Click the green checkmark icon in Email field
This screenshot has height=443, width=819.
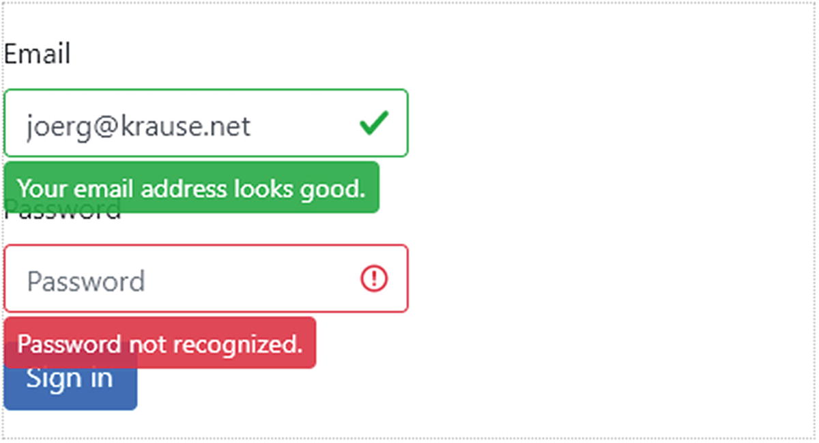tap(373, 124)
